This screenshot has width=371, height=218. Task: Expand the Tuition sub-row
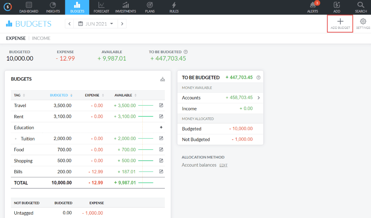(x=16, y=139)
